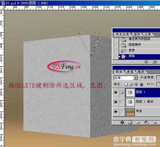The image size is (160, 147).
Task: Toggle lock image pixels brush icon
Action: [x=131, y=84]
